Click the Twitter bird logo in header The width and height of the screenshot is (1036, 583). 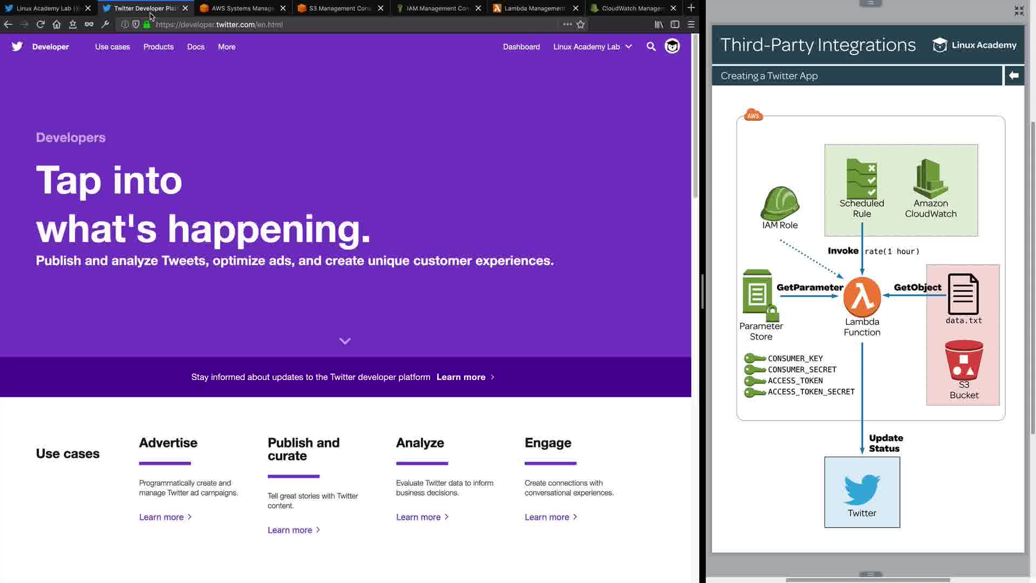(17, 46)
